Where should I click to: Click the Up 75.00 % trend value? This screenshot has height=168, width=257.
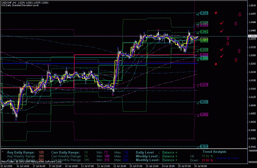tap(207, 156)
